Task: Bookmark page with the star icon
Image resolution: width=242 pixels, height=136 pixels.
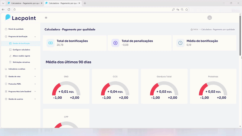Action: pyautogui.click(x=187, y=9)
